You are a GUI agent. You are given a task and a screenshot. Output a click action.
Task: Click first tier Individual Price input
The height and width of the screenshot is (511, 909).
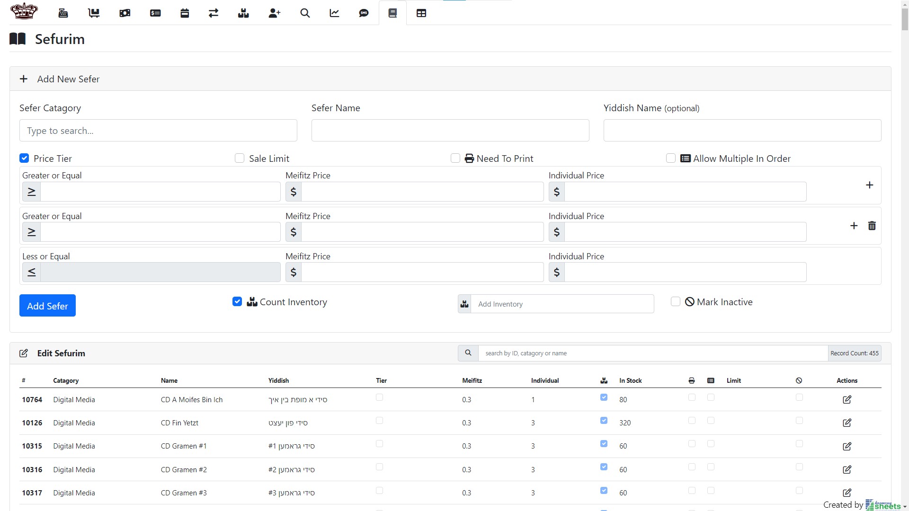click(686, 192)
